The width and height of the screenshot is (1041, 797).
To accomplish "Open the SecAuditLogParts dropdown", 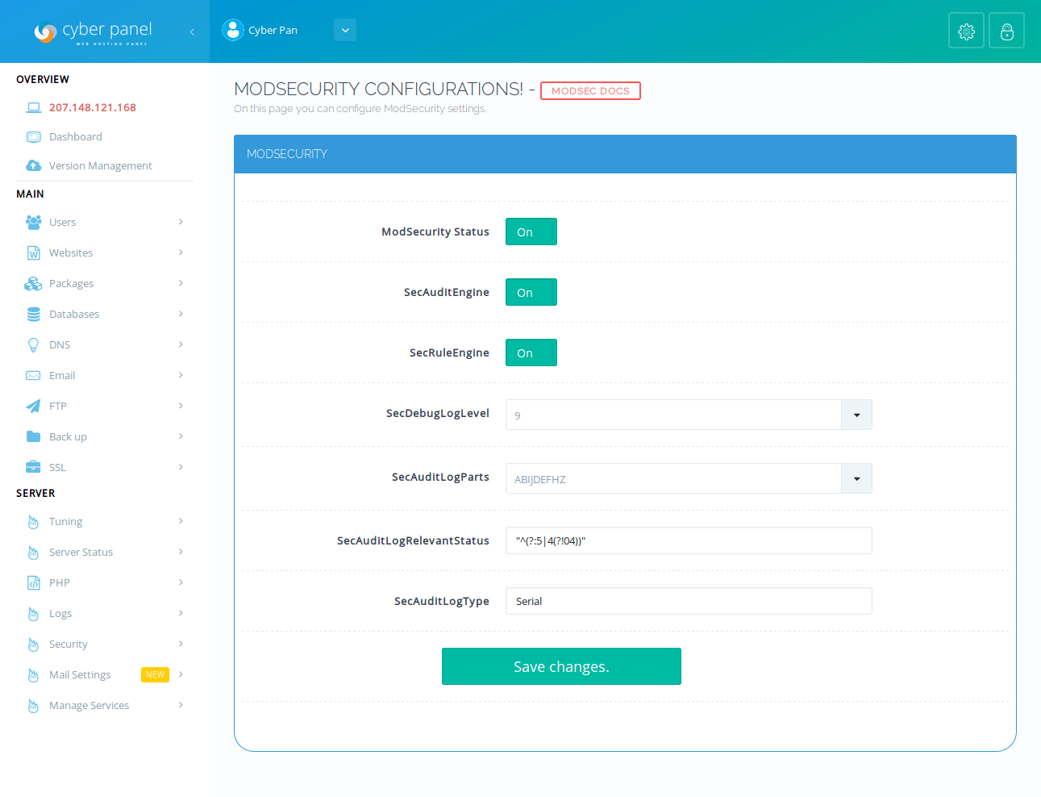I will (x=689, y=478).
